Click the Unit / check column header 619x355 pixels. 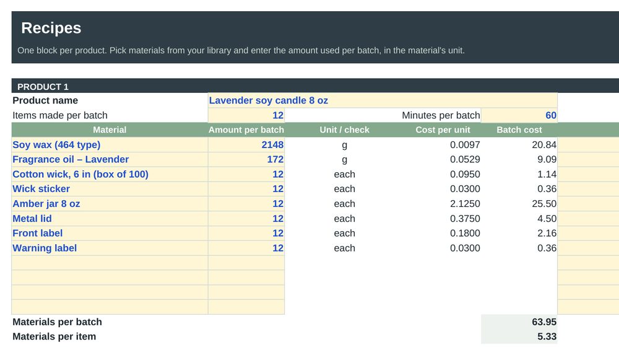pyautogui.click(x=344, y=130)
